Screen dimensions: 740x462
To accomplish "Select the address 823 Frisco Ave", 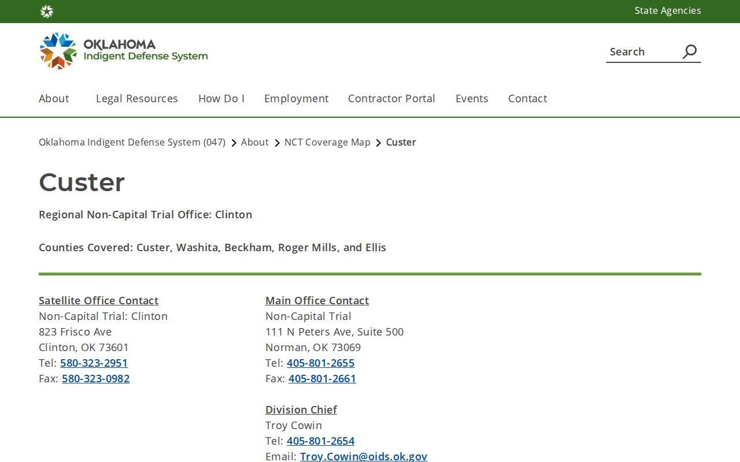I will pos(75,331).
